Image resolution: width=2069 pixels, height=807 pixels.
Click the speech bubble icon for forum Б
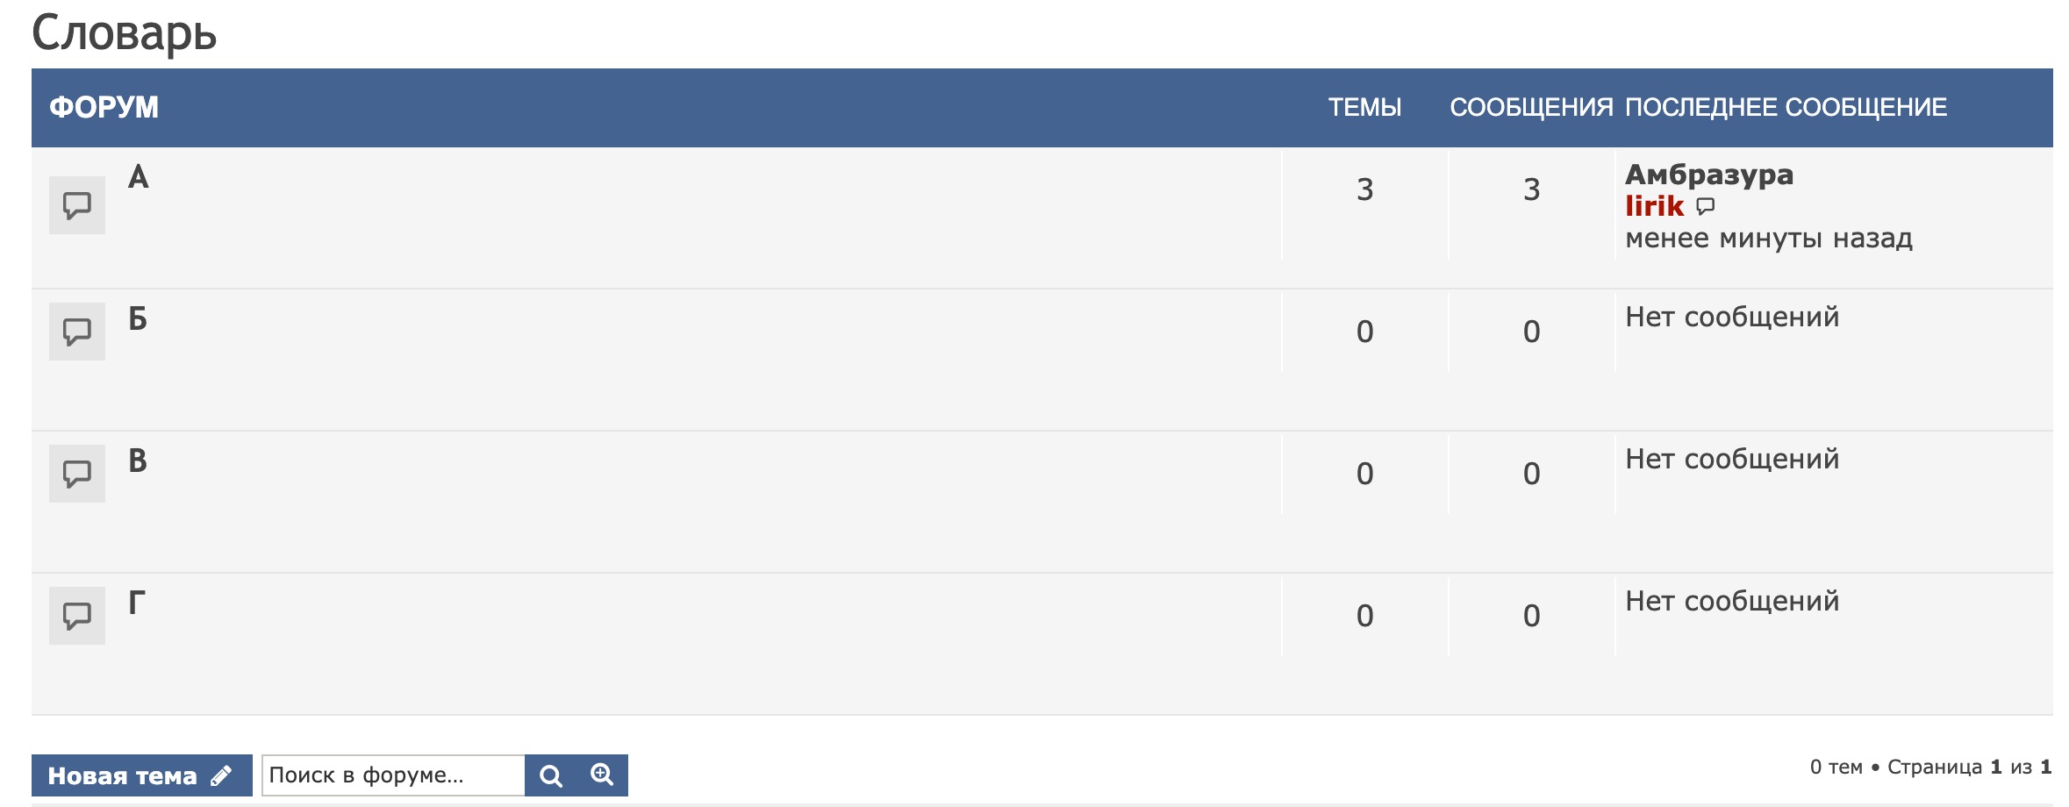[77, 332]
